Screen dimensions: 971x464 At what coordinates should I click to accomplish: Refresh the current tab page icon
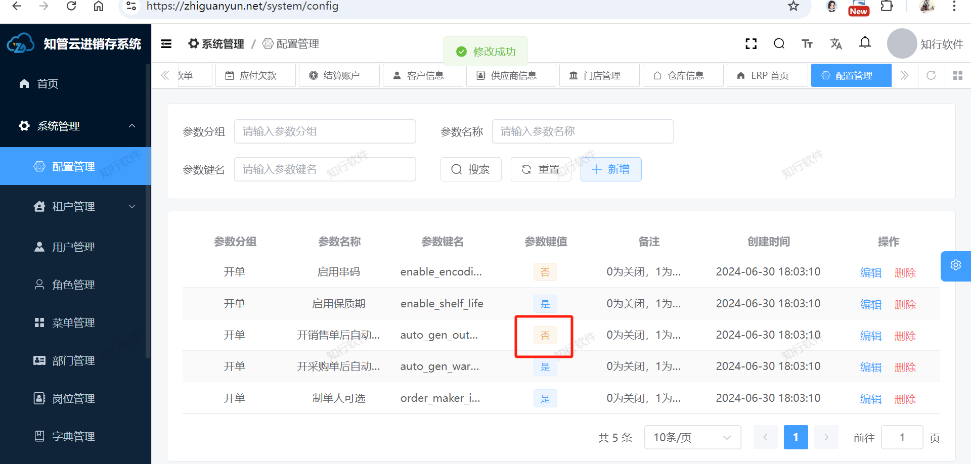pyautogui.click(x=931, y=75)
